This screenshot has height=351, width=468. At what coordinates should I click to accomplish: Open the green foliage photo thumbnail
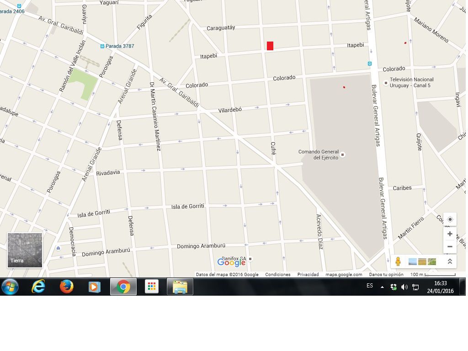(x=431, y=262)
